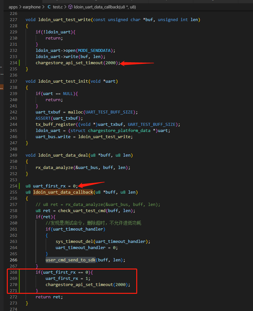
Task: Click the MODE_SENDDATA constant on line 232
Action: click(94, 50)
